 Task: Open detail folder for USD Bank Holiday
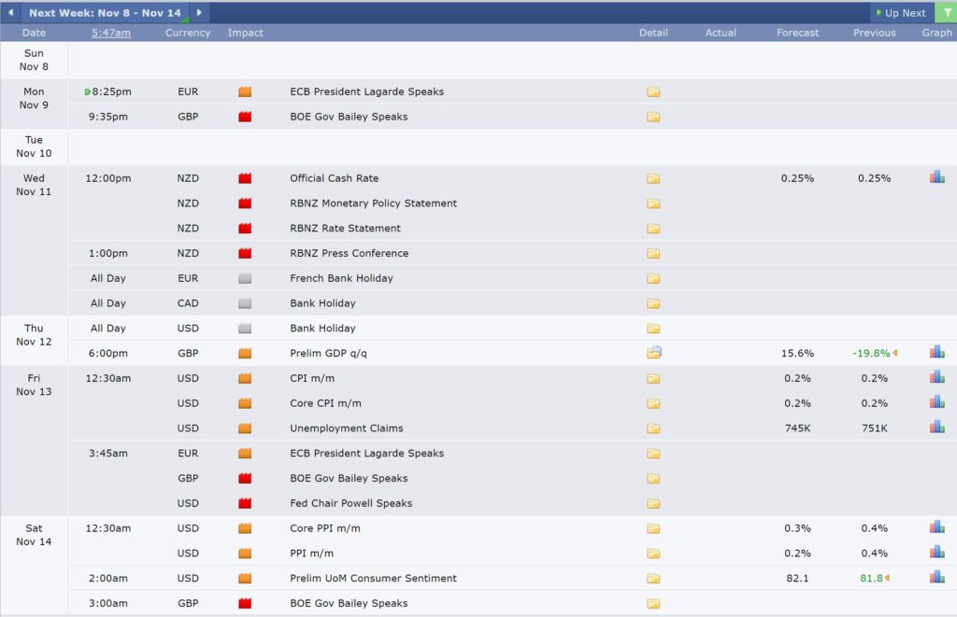point(653,329)
